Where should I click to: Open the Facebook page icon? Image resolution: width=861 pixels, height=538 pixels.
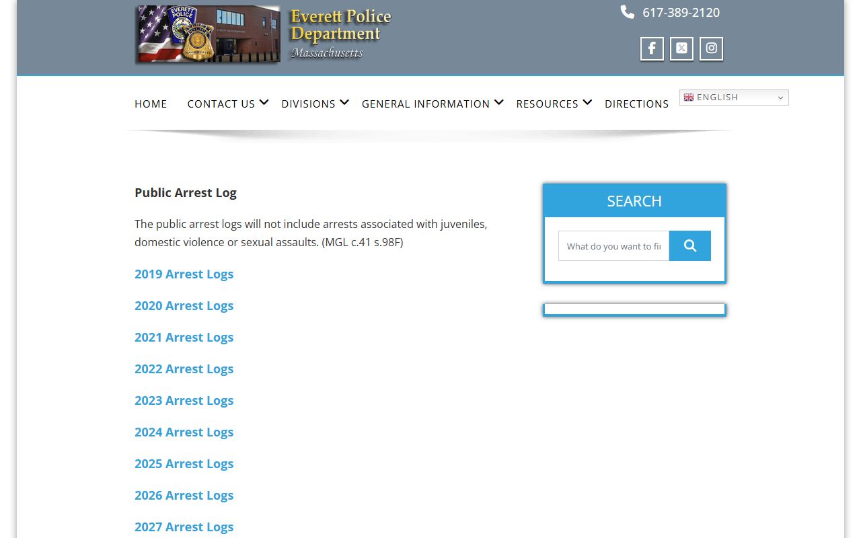point(652,48)
